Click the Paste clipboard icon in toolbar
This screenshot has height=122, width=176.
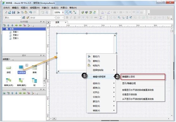26,12
